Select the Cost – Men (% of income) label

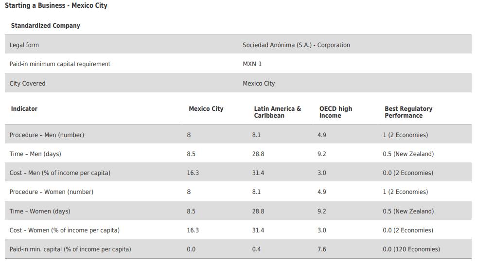(60, 173)
